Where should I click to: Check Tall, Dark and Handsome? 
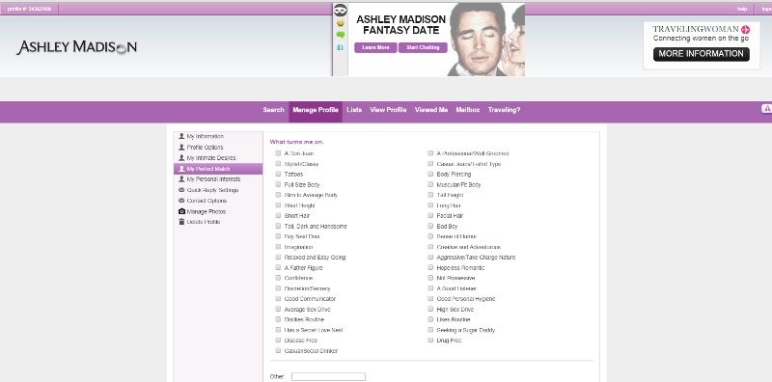278,227
